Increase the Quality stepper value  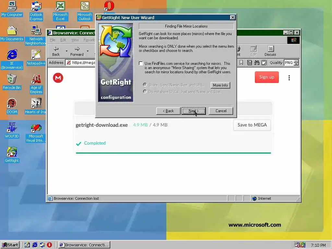click(296, 61)
